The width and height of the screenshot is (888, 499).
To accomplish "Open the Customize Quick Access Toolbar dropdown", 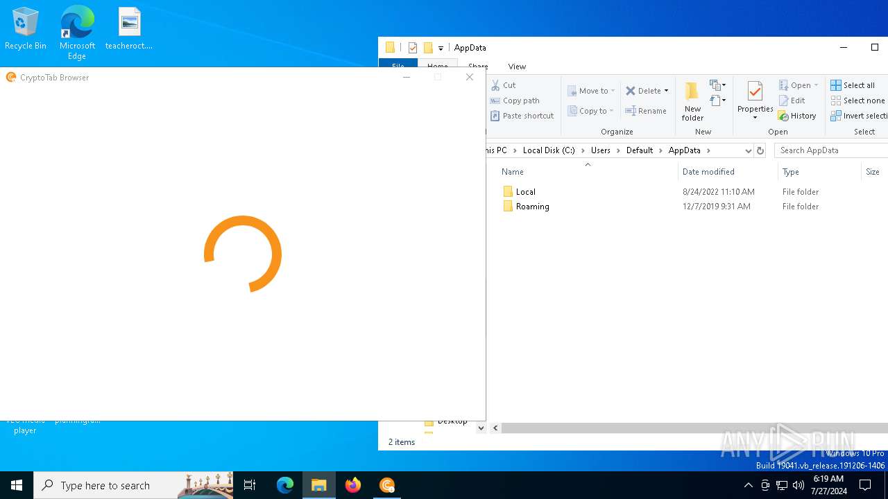I will [441, 49].
